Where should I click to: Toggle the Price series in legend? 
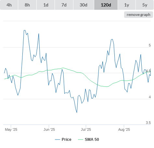pos(67,140)
